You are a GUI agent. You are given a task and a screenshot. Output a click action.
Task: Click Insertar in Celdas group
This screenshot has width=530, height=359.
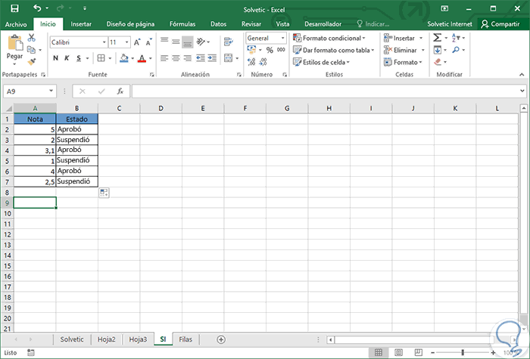point(404,38)
